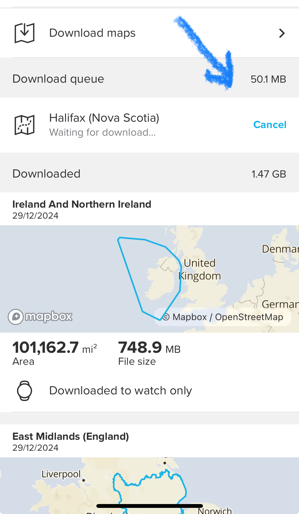Tap the Downloaded to watch only label
The height and width of the screenshot is (514, 299).
point(121,391)
